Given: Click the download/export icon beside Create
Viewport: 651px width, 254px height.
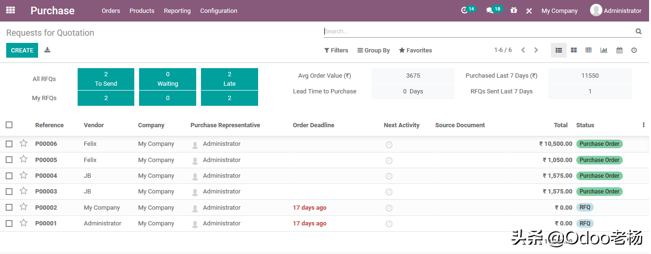Looking at the screenshot, I should [47, 50].
